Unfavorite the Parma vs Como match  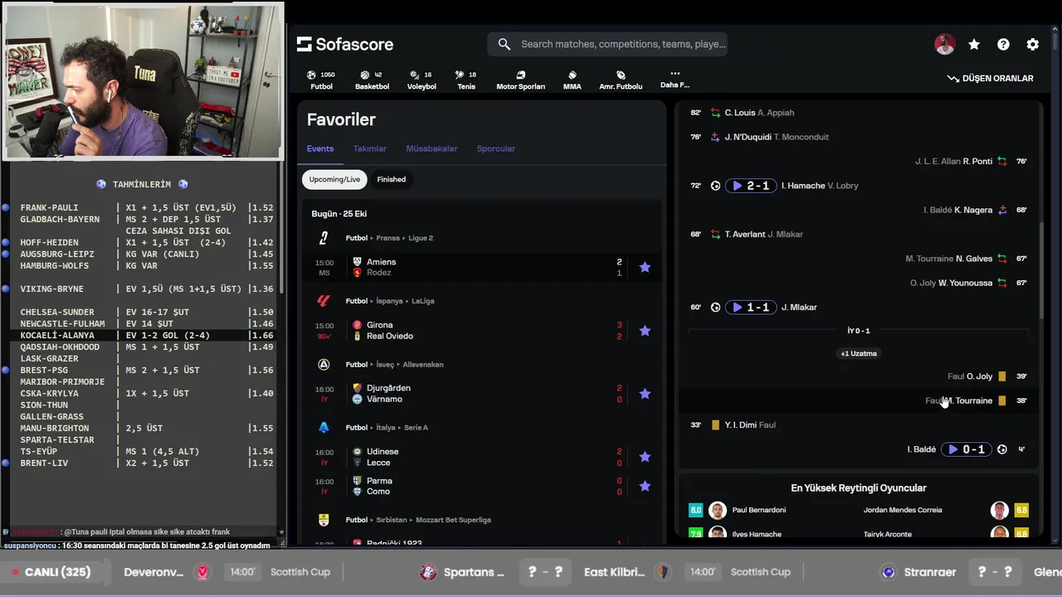[645, 486]
